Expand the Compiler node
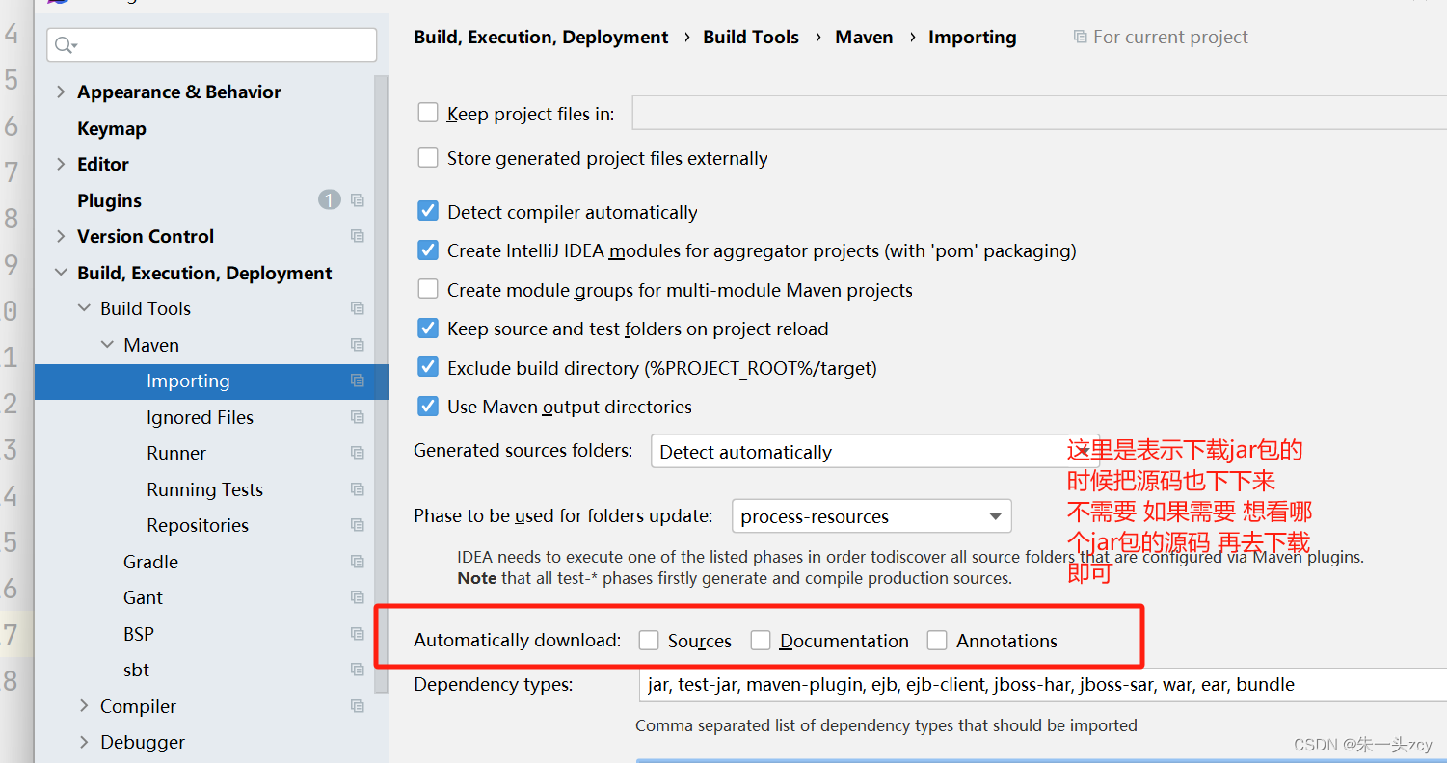This screenshot has width=1447, height=763. tap(84, 706)
